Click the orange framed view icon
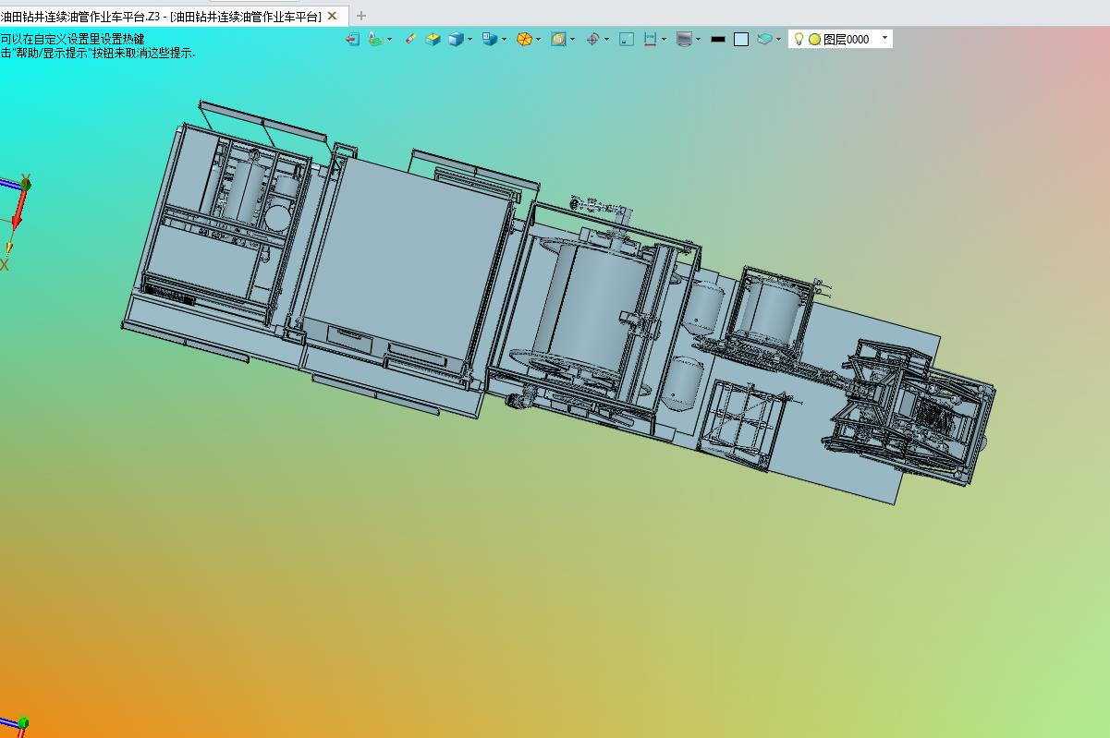1110x738 pixels. point(558,40)
